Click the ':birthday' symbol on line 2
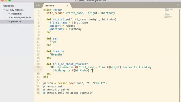Image resolution: width=181 pixels, height=102 pixels. (108, 13)
